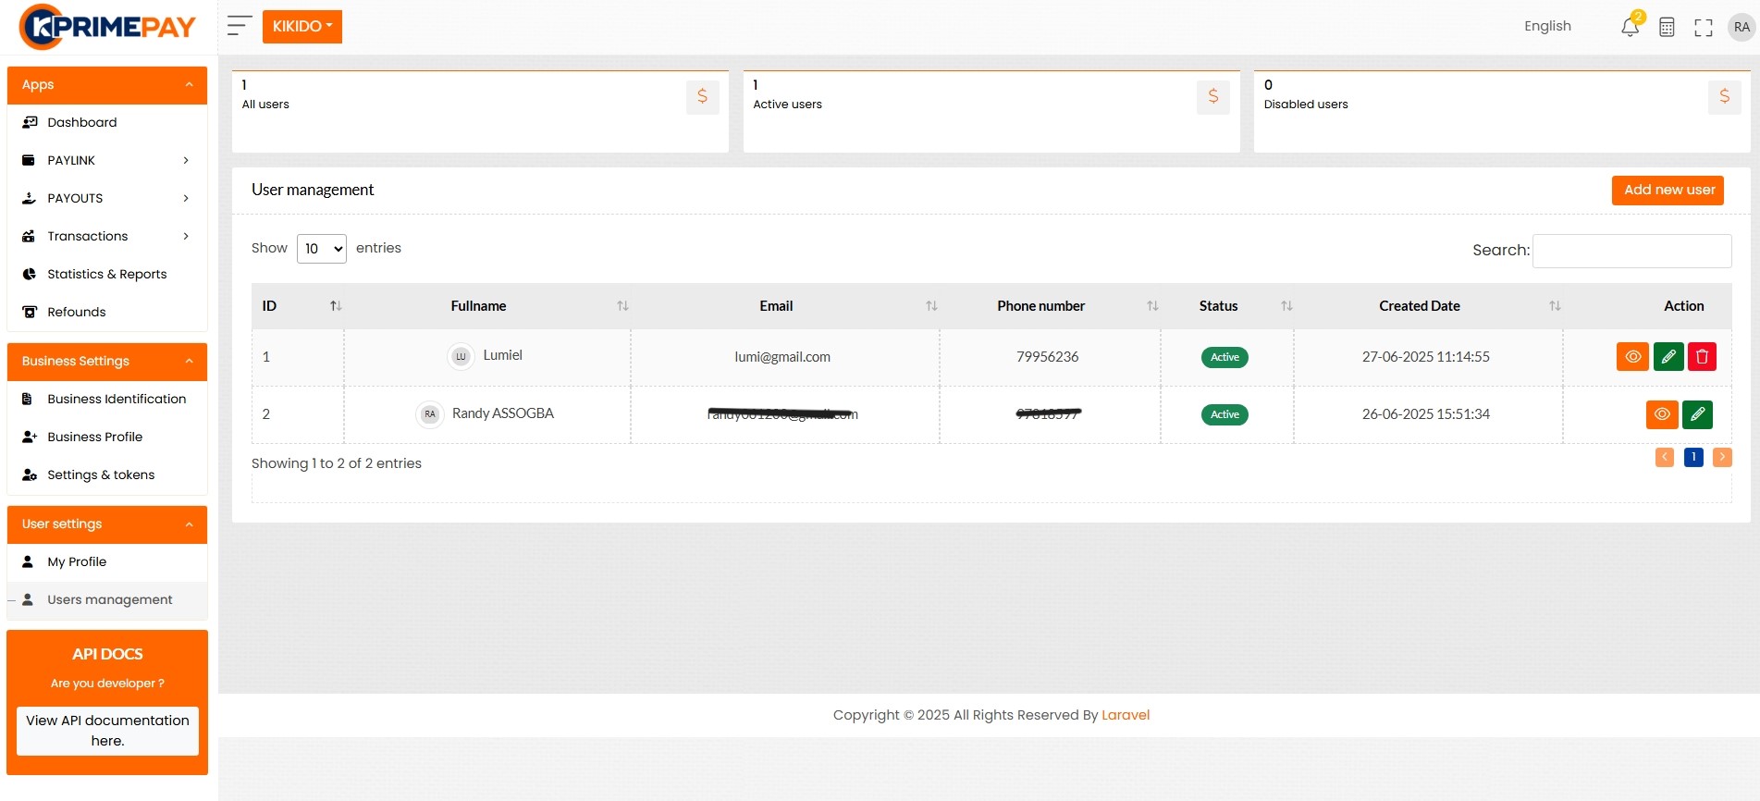Click the dollar icon on Active users card
Viewport: 1760px width, 801px height.
(x=1212, y=96)
